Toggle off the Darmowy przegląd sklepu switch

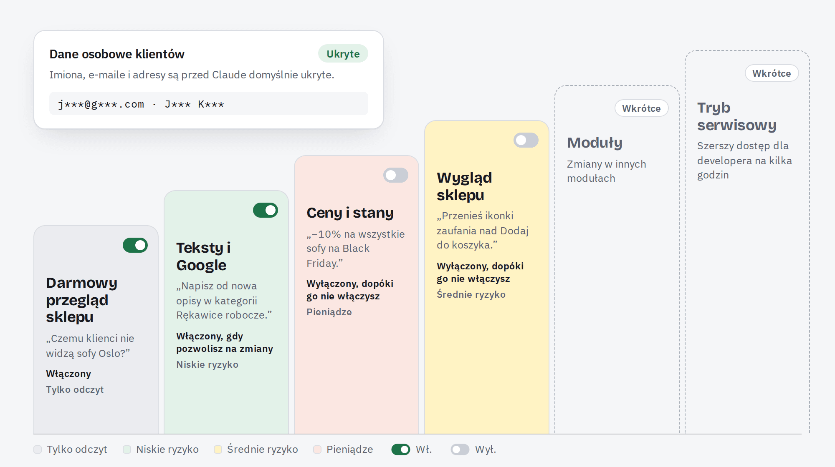(x=135, y=245)
